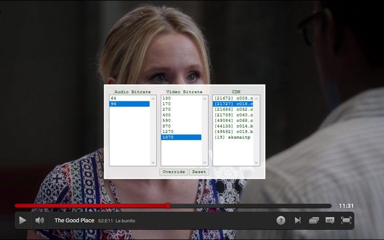Select audio bitrate 96

click(x=129, y=104)
